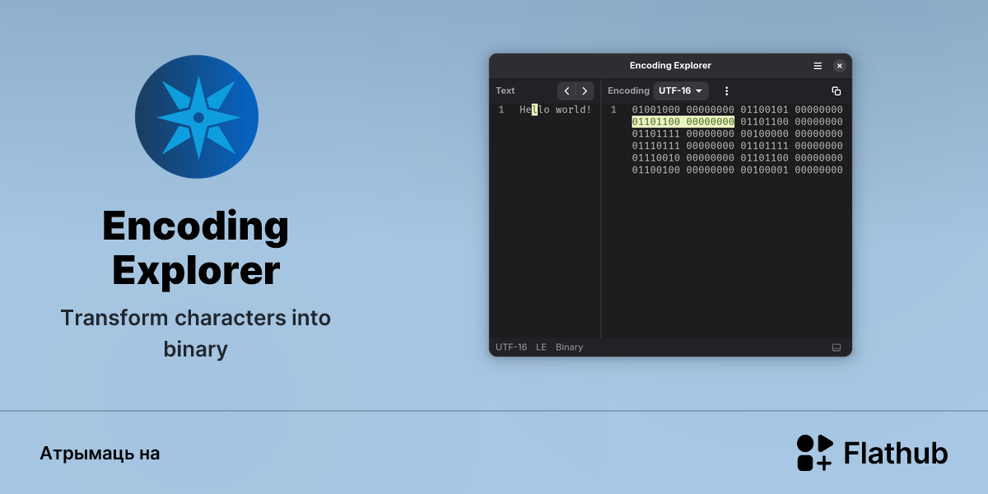Click the Flathub logo
This screenshot has width=988, height=494.
point(872,453)
